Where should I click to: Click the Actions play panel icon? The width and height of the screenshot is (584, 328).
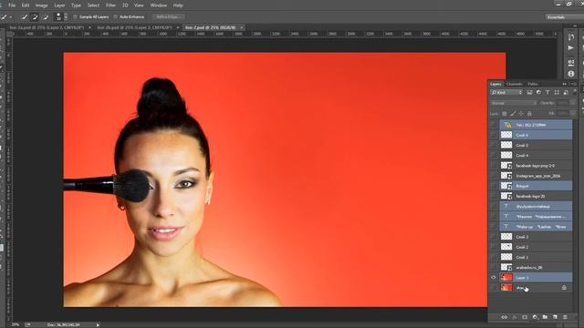point(570,47)
